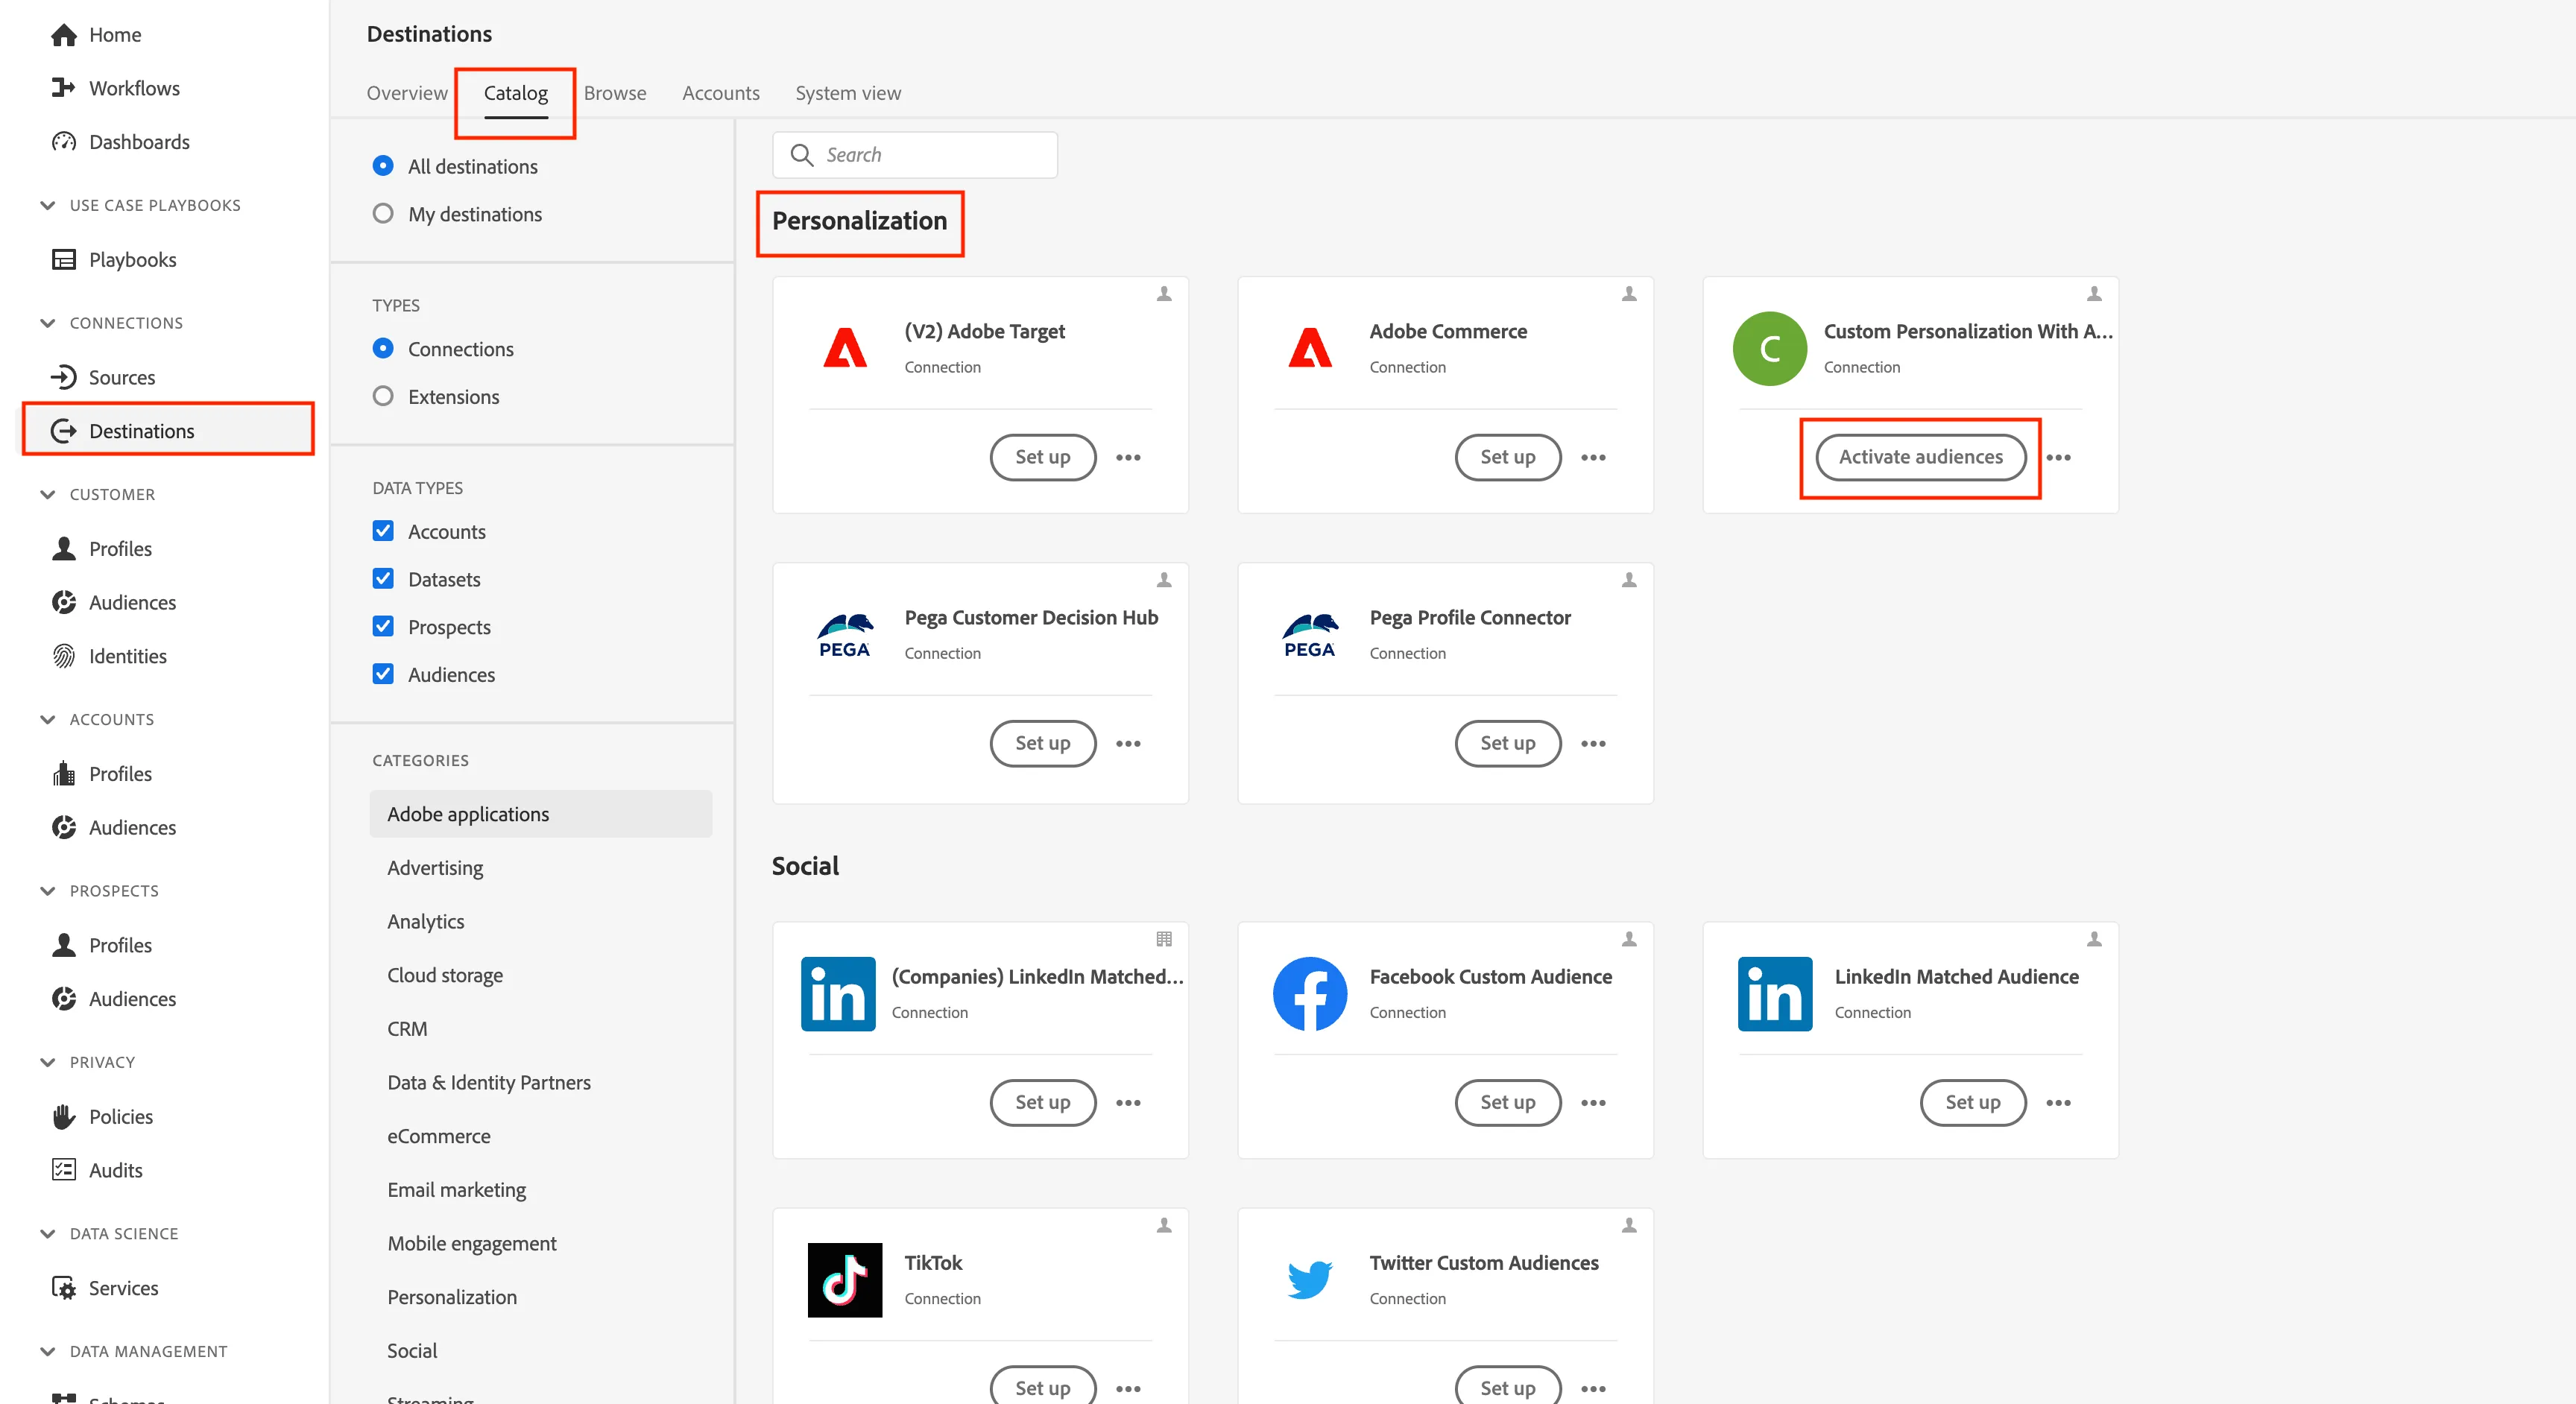The image size is (2576, 1404).
Task: Collapse the Privacy section
Action: [x=47, y=1062]
